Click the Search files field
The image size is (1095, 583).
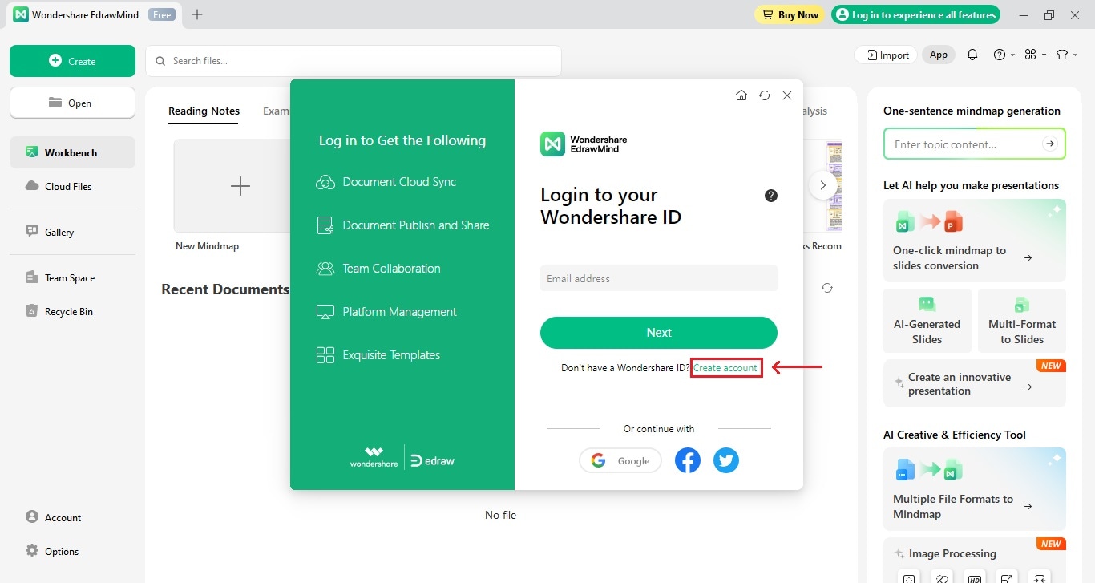[x=353, y=61]
